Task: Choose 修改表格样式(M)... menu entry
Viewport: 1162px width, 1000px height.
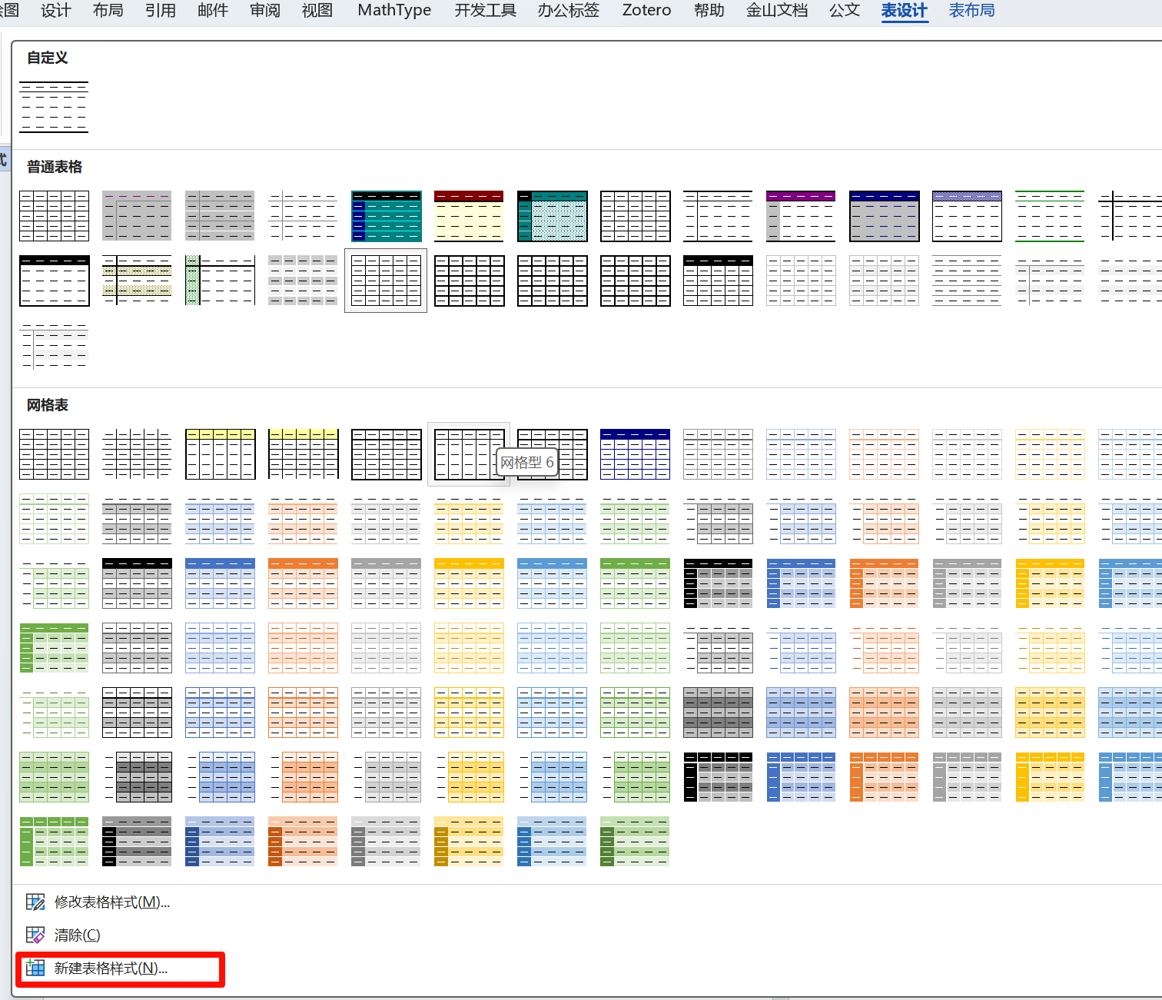Action: pyautogui.click(x=111, y=902)
